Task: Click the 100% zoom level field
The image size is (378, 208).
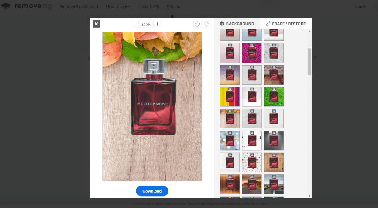Action: 146,24
